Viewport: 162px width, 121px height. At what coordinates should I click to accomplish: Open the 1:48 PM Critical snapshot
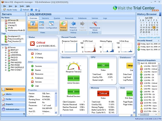point(149,69)
